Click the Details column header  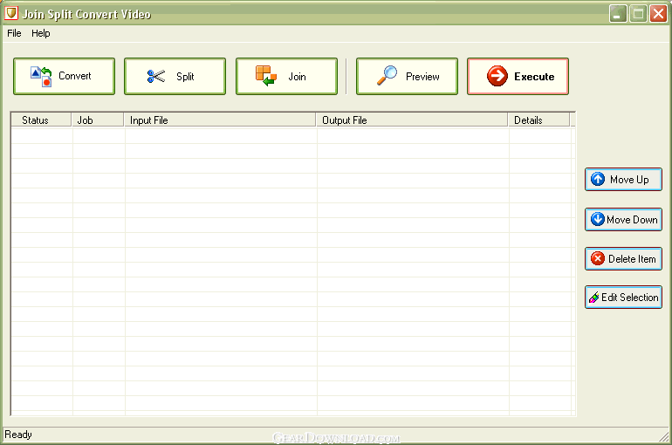coord(539,120)
